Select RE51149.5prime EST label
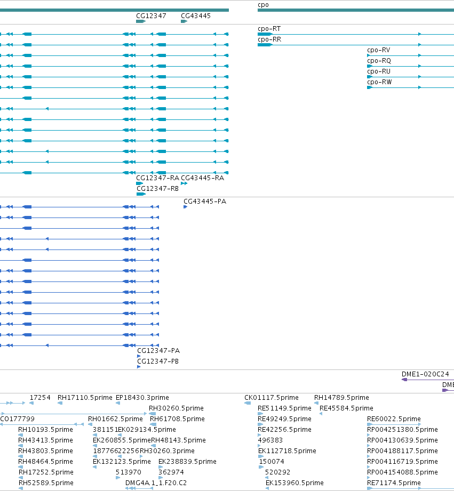This screenshot has height=491, width=454. (284, 408)
